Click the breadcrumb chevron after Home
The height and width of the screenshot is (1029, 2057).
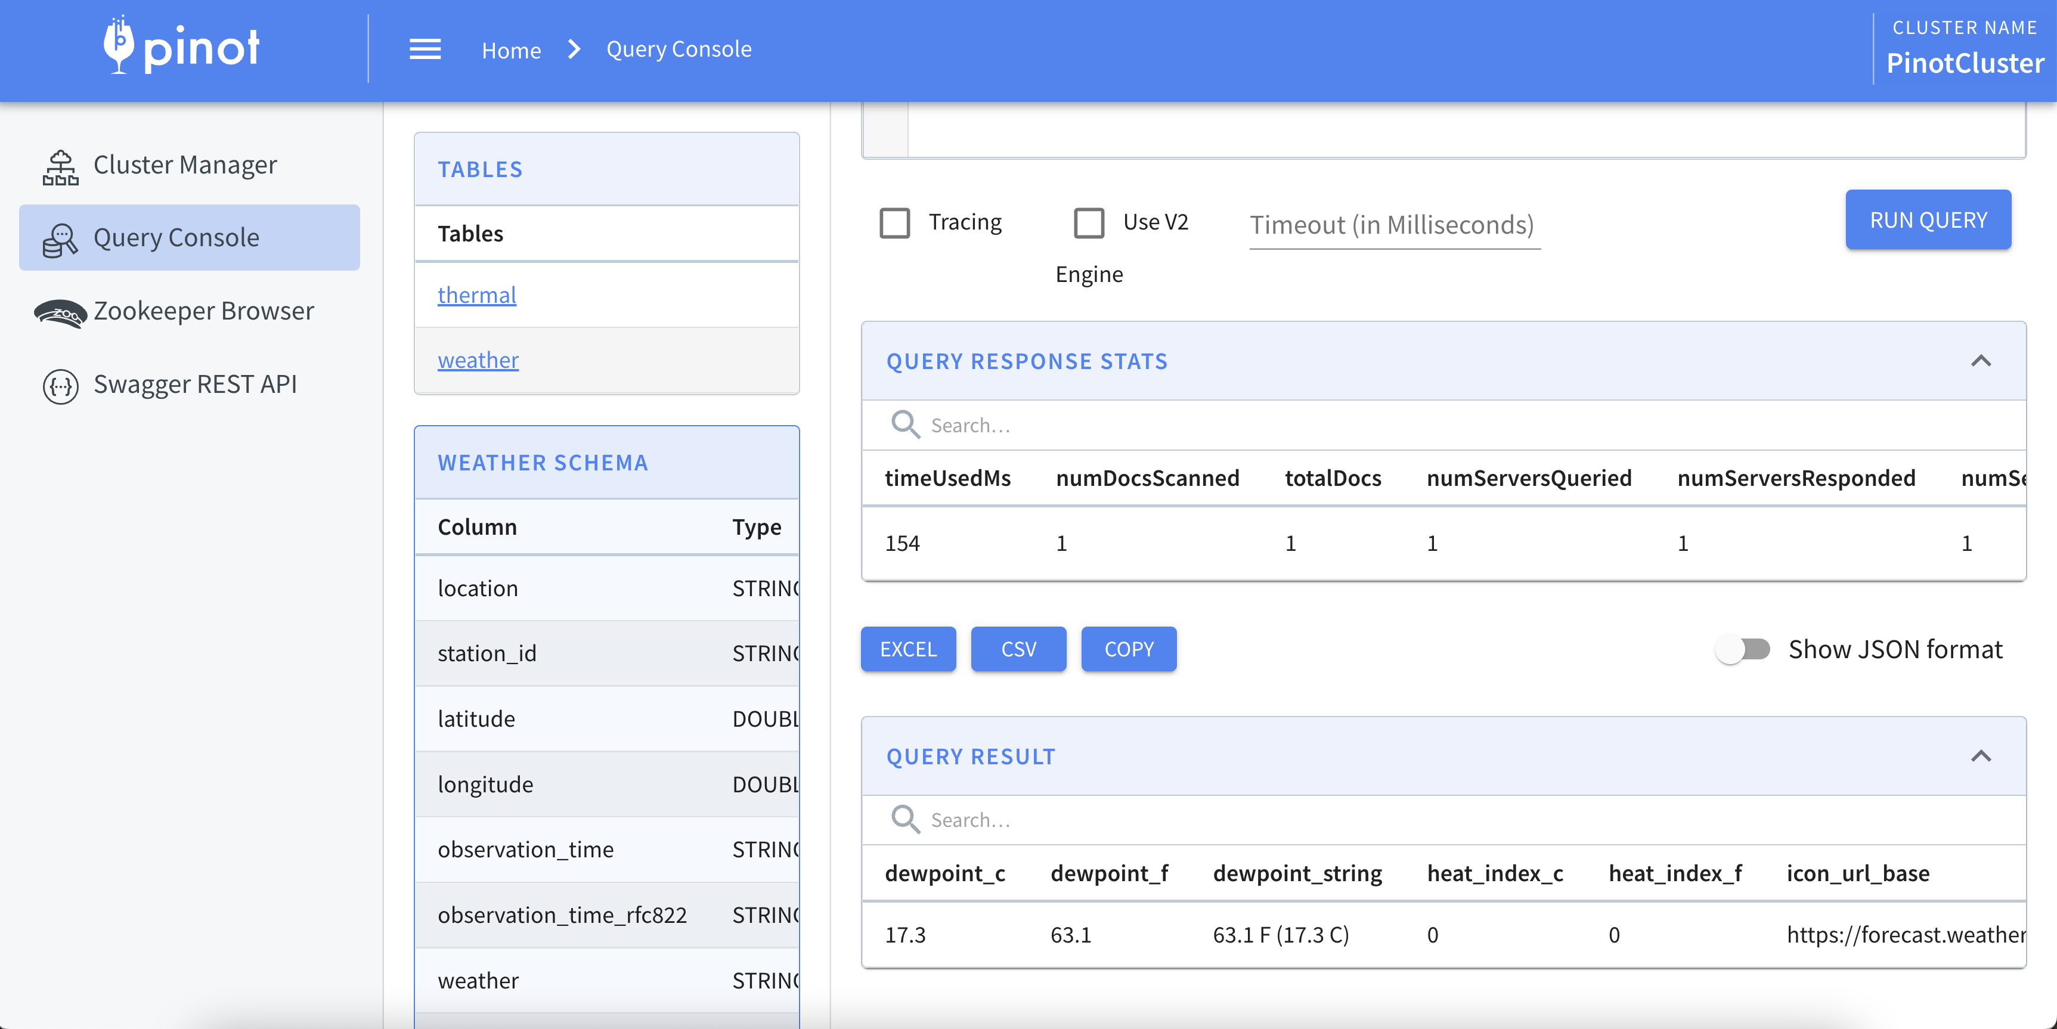574,49
